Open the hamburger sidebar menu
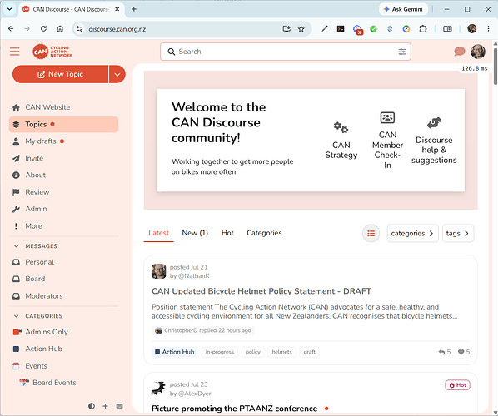 [x=14, y=52]
